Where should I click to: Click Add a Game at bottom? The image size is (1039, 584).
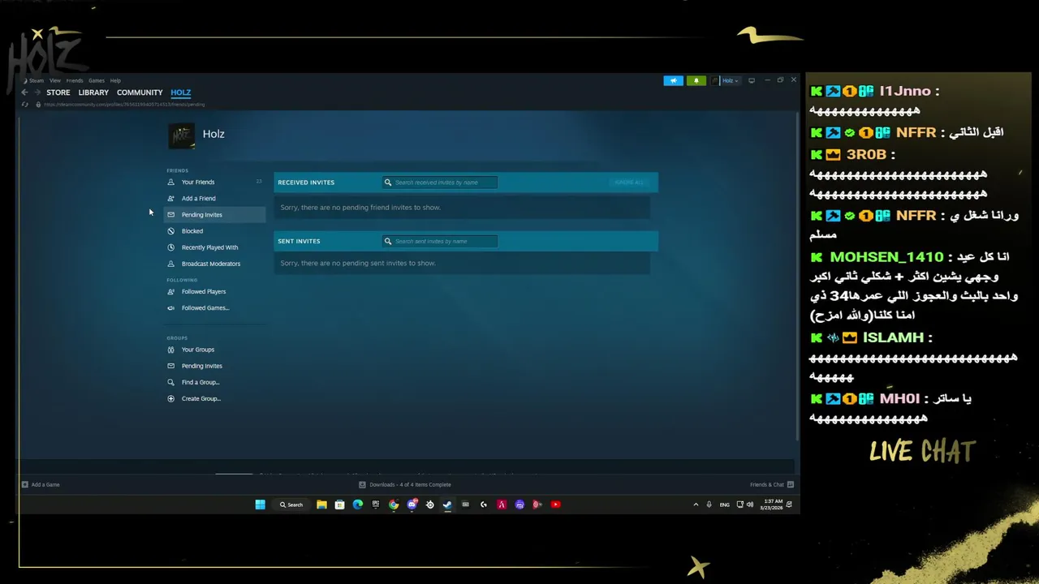(41, 484)
